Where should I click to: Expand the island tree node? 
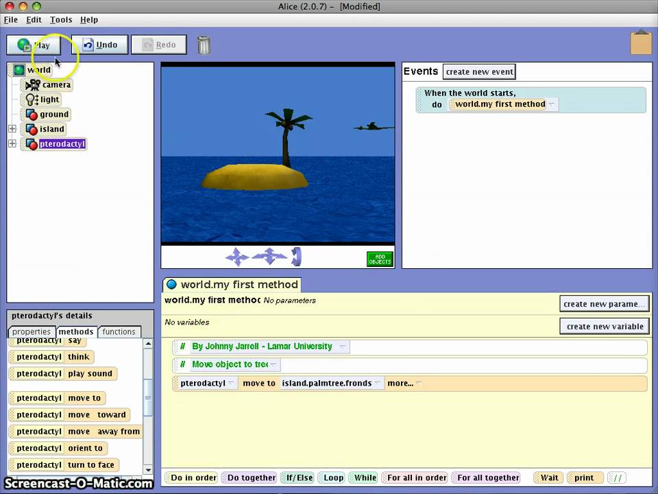pyautogui.click(x=12, y=128)
